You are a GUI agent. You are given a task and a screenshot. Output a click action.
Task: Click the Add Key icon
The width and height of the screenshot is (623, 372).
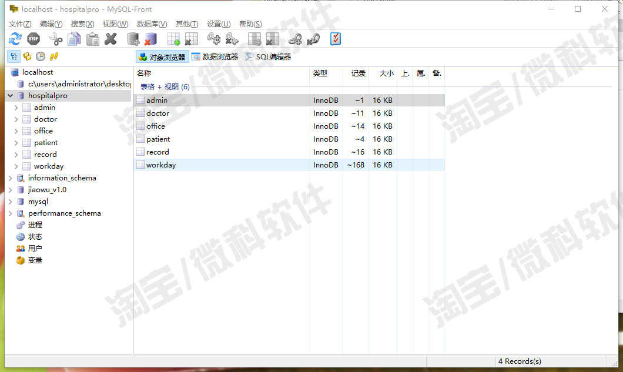coord(214,39)
